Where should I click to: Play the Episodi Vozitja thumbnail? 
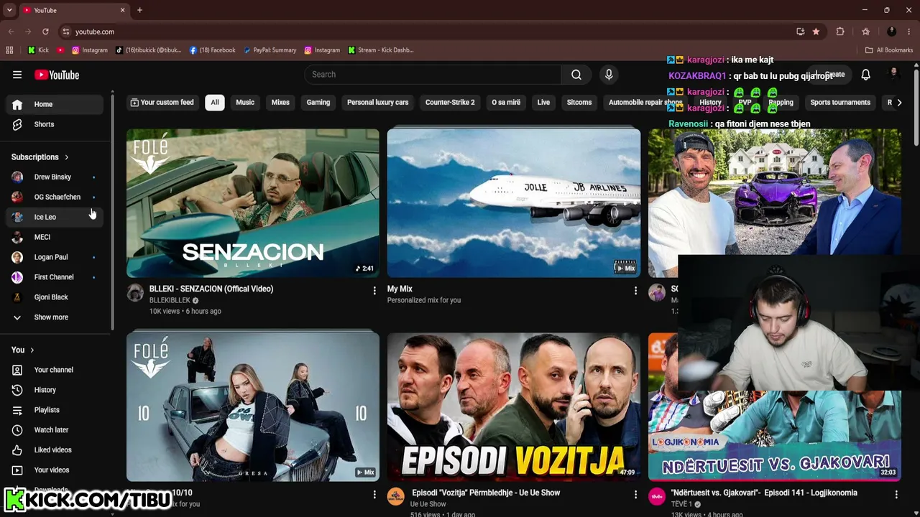[x=514, y=407]
